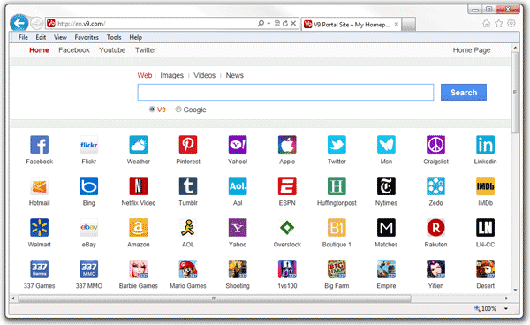530x325 pixels.
Task: Open the Netflix Video icon
Action: point(139,186)
